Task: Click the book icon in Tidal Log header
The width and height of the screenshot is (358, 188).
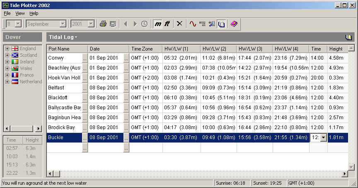Action: tap(348, 37)
